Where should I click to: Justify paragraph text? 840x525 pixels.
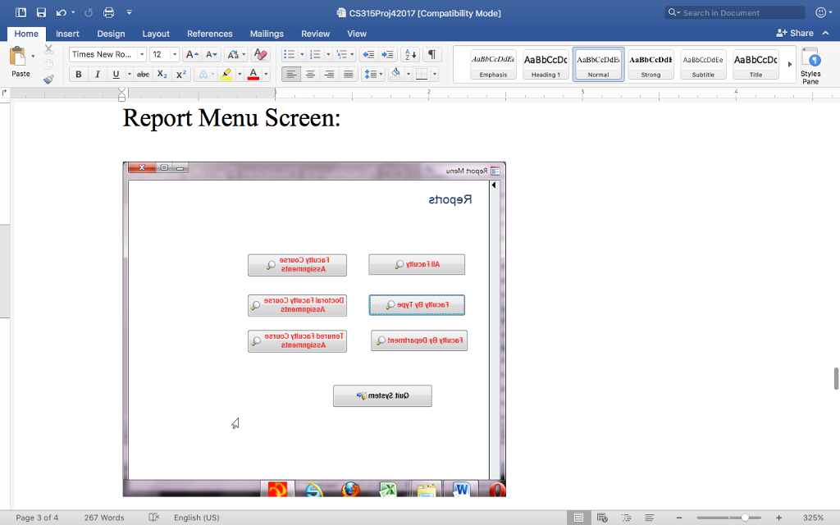[348, 75]
